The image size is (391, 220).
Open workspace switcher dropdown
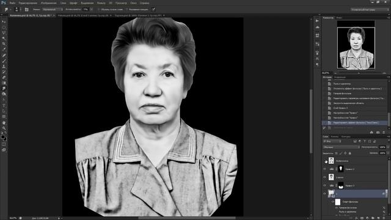(x=369, y=10)
